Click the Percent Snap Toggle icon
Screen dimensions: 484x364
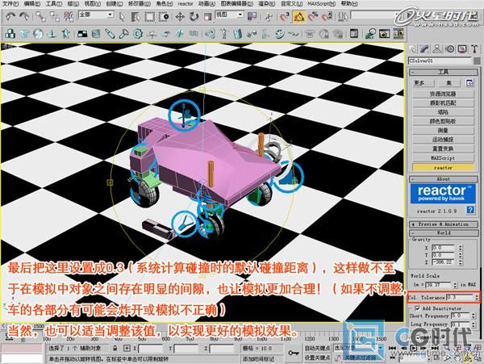pyautogui.click(x=313, y=17)
